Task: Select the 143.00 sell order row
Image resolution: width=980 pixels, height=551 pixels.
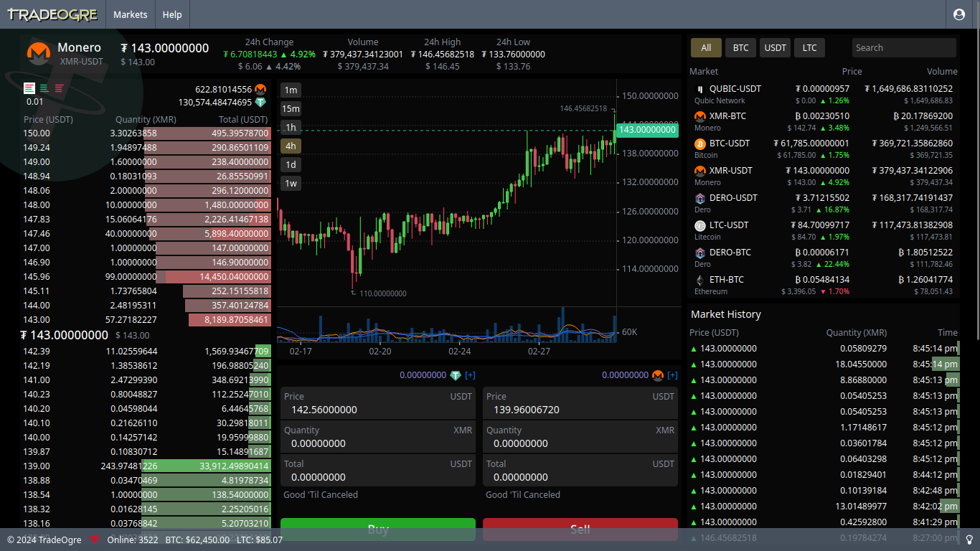Action: pos(146,320)
